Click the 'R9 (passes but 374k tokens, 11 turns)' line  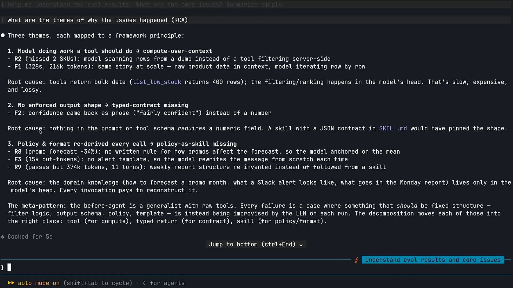(197, 167)
